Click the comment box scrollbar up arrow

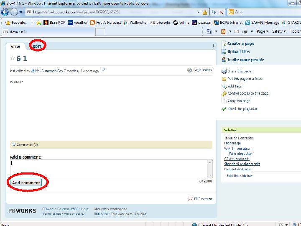pyautogui.click(x=210, y=162)
